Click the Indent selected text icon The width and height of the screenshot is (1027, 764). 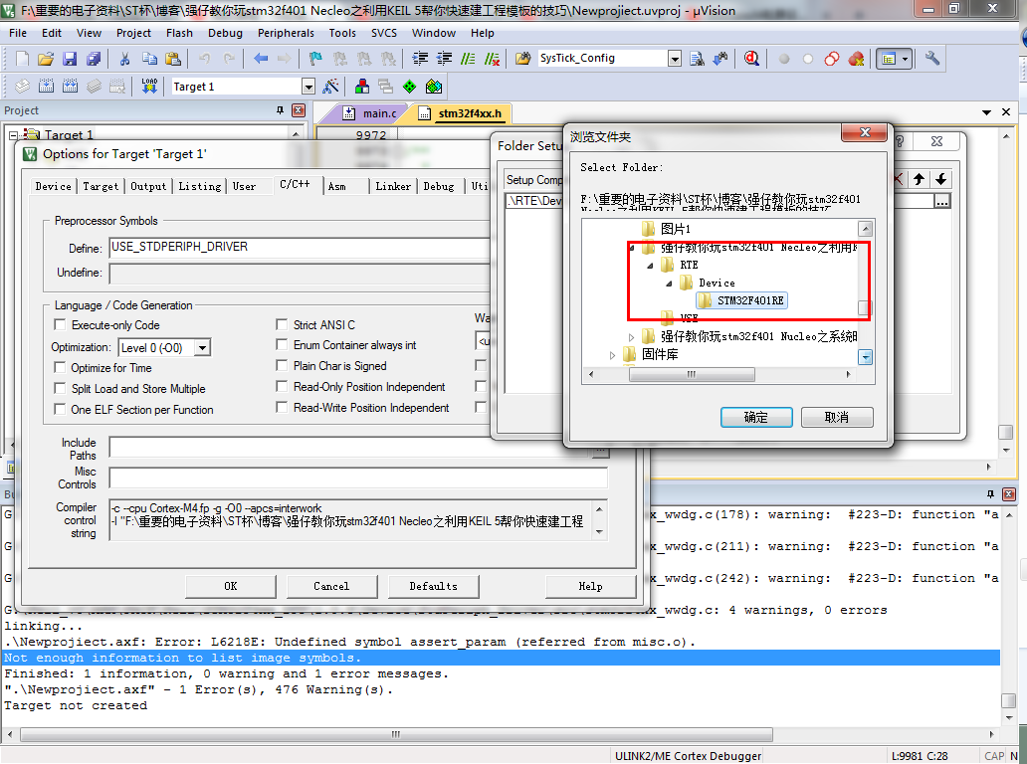click(420, 59)
